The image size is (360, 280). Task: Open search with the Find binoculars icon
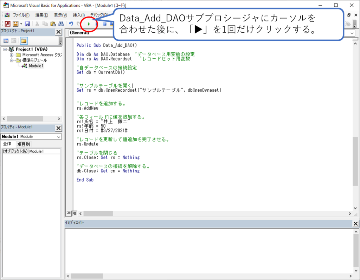tap(61, 24)
